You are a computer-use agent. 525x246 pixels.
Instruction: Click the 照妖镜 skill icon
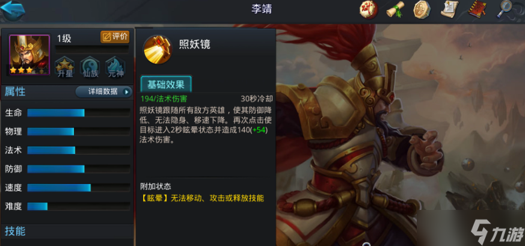pos(158,49)
